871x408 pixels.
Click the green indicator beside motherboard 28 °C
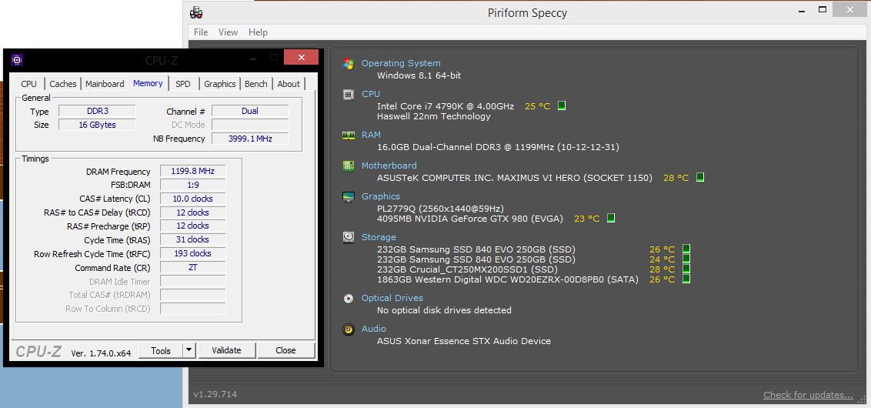click(700, 177)
